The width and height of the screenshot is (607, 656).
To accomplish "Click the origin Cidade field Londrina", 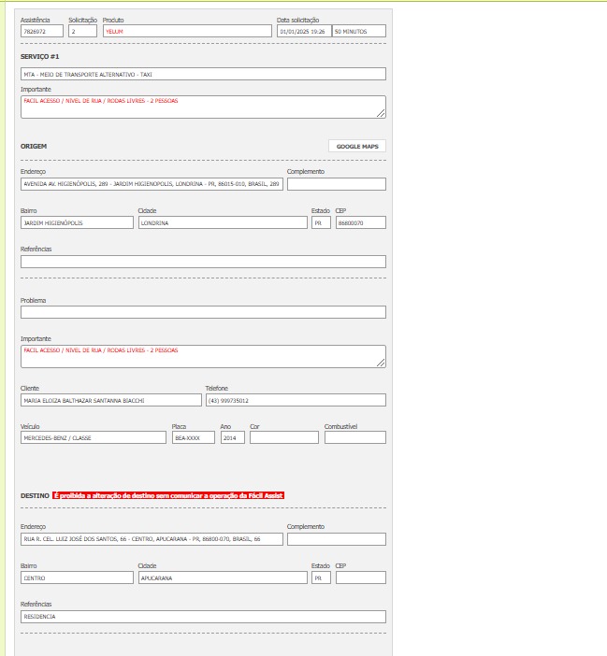I will pyautogui.click(x=223, y=222).
